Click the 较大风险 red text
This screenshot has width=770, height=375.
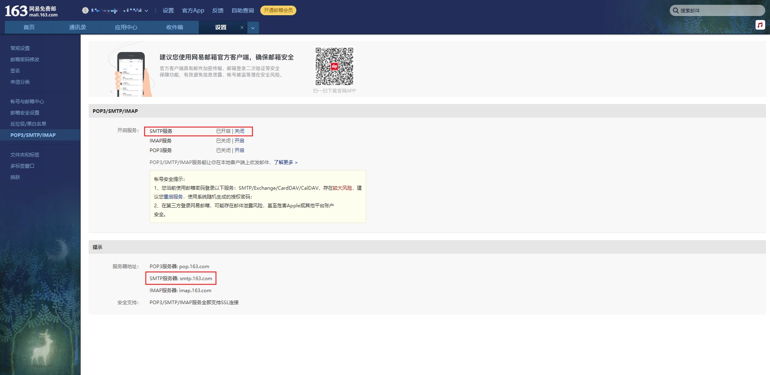tap(342, 188)
